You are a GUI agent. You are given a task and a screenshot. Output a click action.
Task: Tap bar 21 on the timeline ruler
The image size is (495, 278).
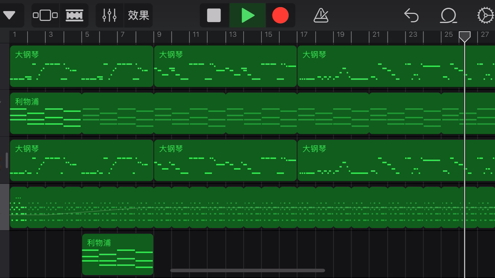[x=376, y=35]
